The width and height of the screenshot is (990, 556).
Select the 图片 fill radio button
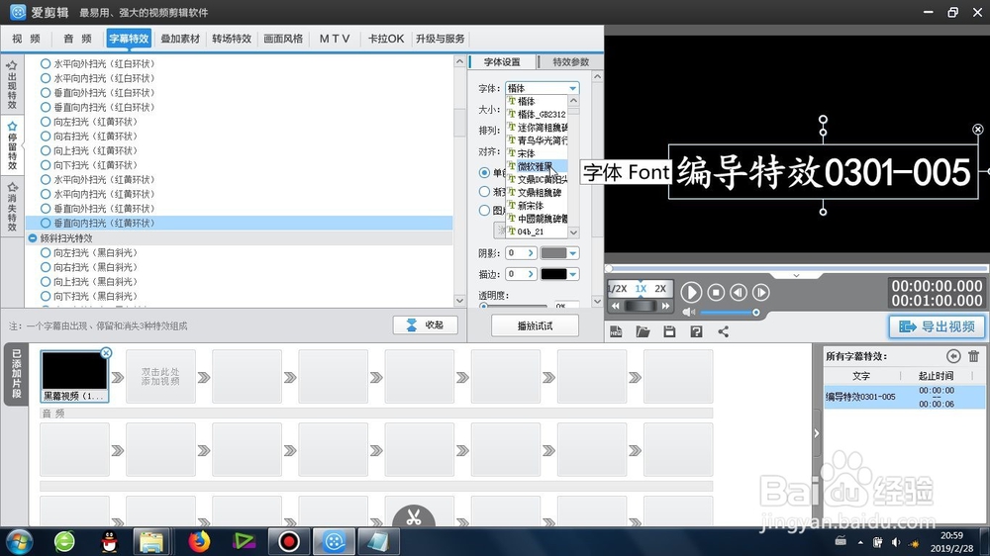(x=484, y=210)
